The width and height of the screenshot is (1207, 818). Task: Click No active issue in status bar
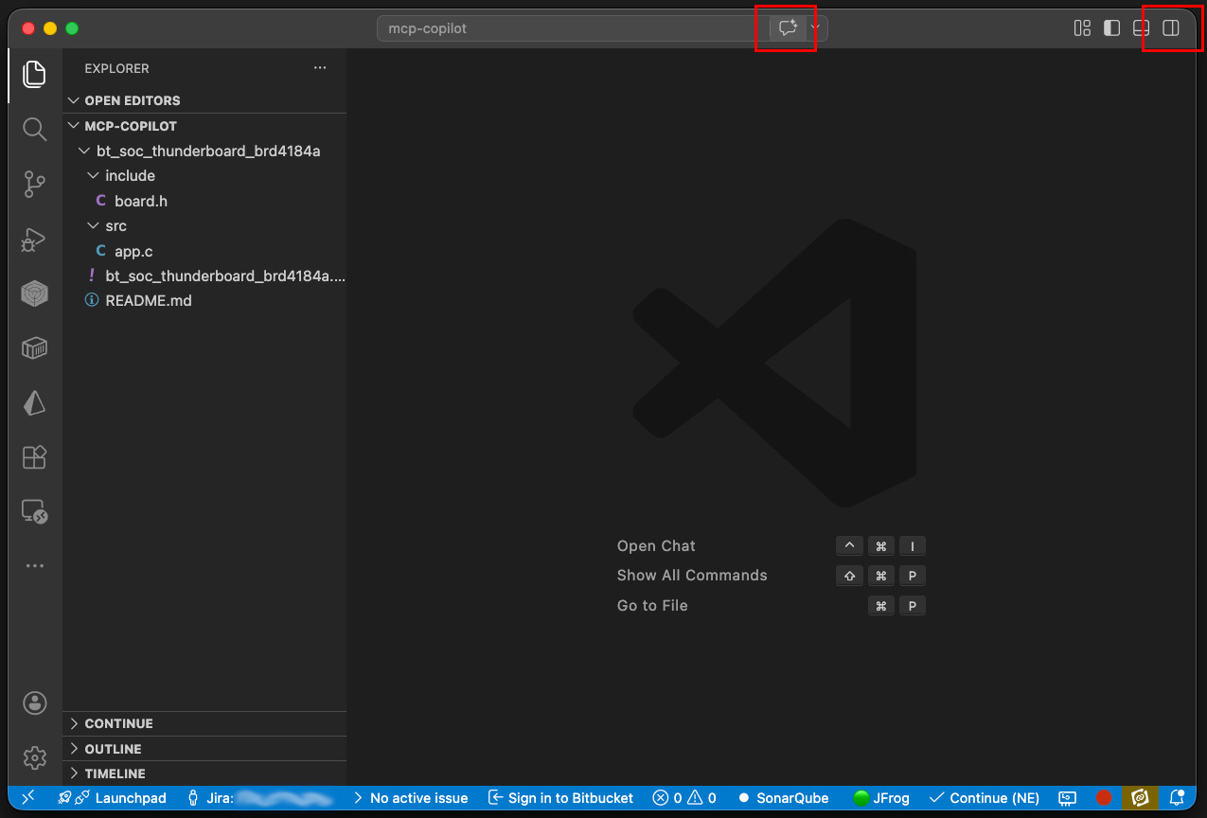coord(410,798)
